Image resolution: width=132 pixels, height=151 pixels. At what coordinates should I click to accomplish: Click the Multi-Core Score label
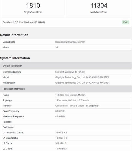pyautogui.click(x=99, y=12)
